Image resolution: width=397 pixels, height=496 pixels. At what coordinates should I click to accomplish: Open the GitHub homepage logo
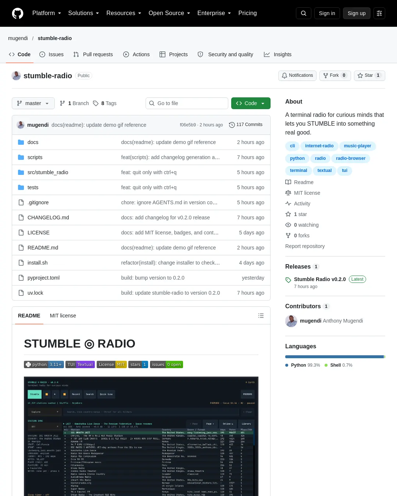pyautogui.click(x=18, y=13)
